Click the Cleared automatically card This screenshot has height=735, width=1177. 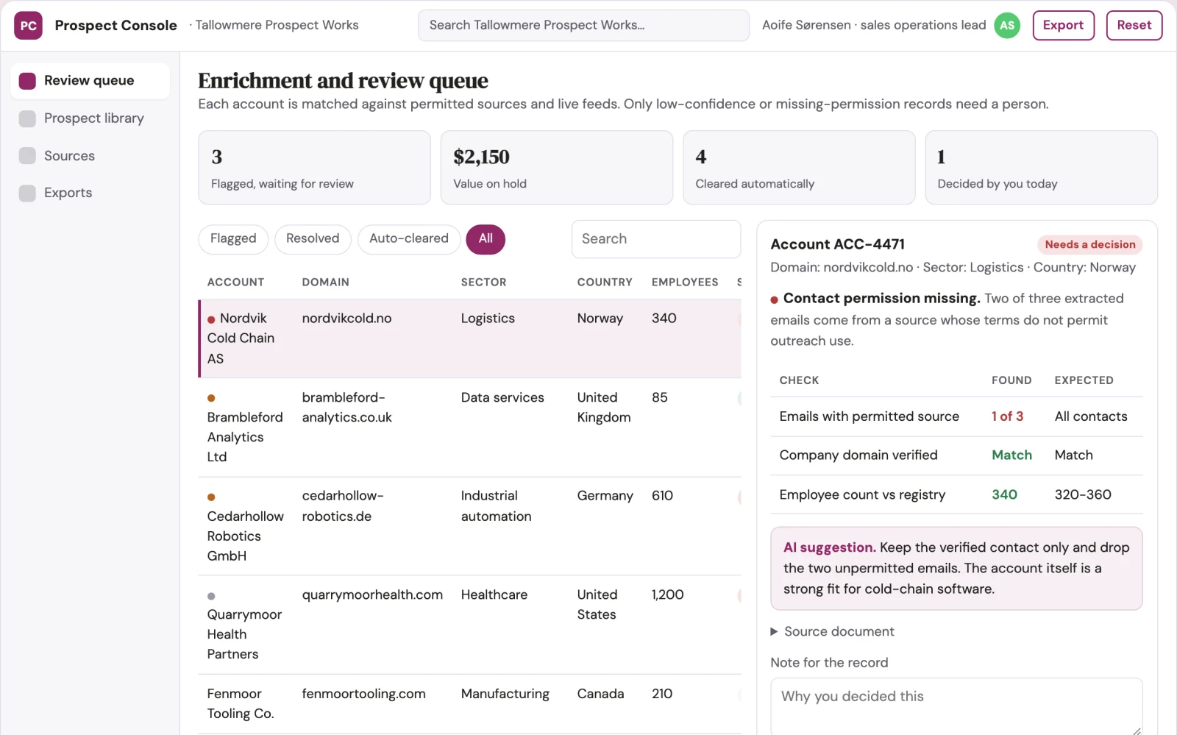click(x=799, y=168)
